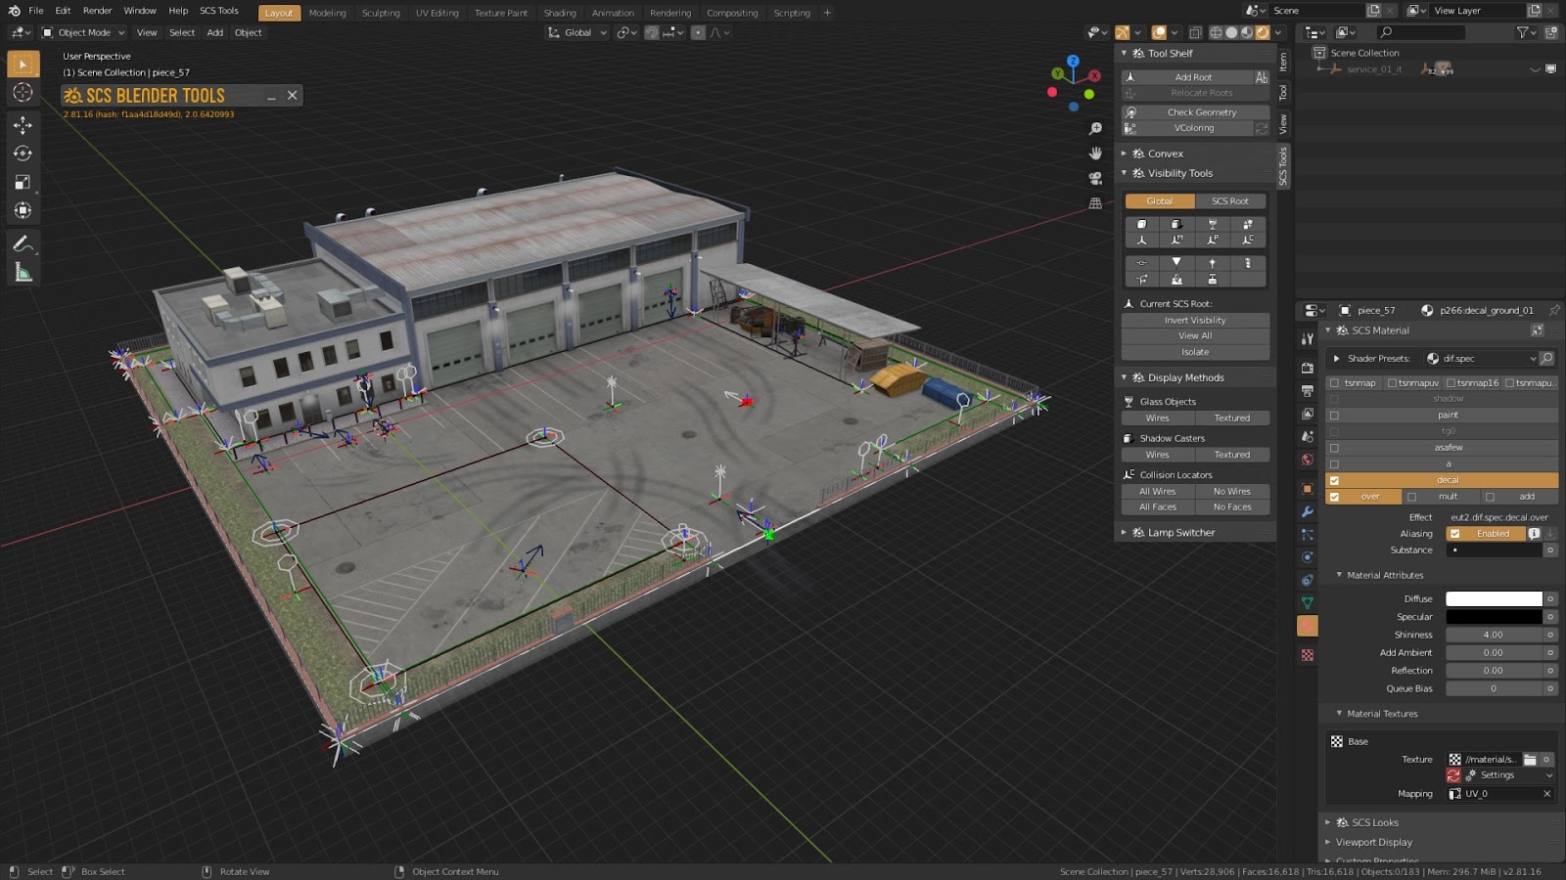Image resolution: width=1566 pixels, height=880 pixels.
Task: Open the Diffuse white color swatch
Action: coord(1494,598)
